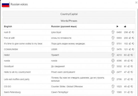Play the voice avatar for 'Hello!'
This screenshot has width=138, height=96.
113,55
